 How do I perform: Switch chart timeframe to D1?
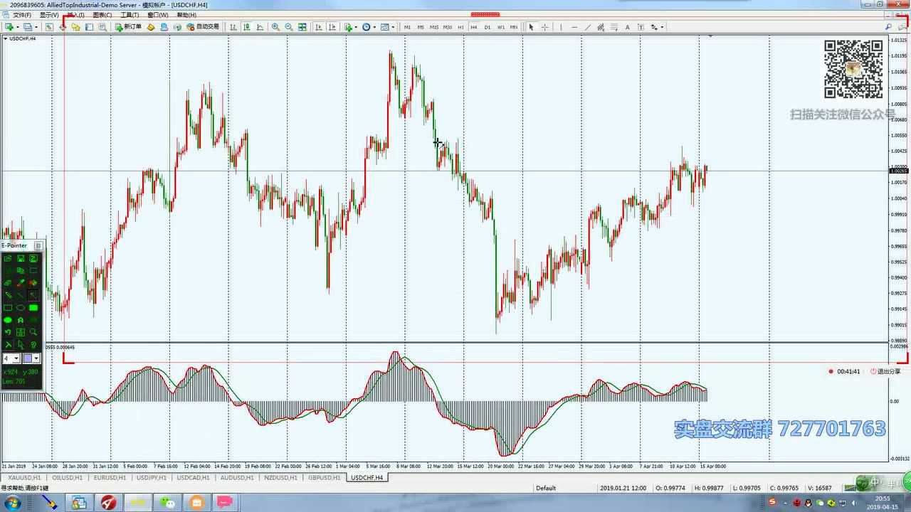[x=487, y=27]
